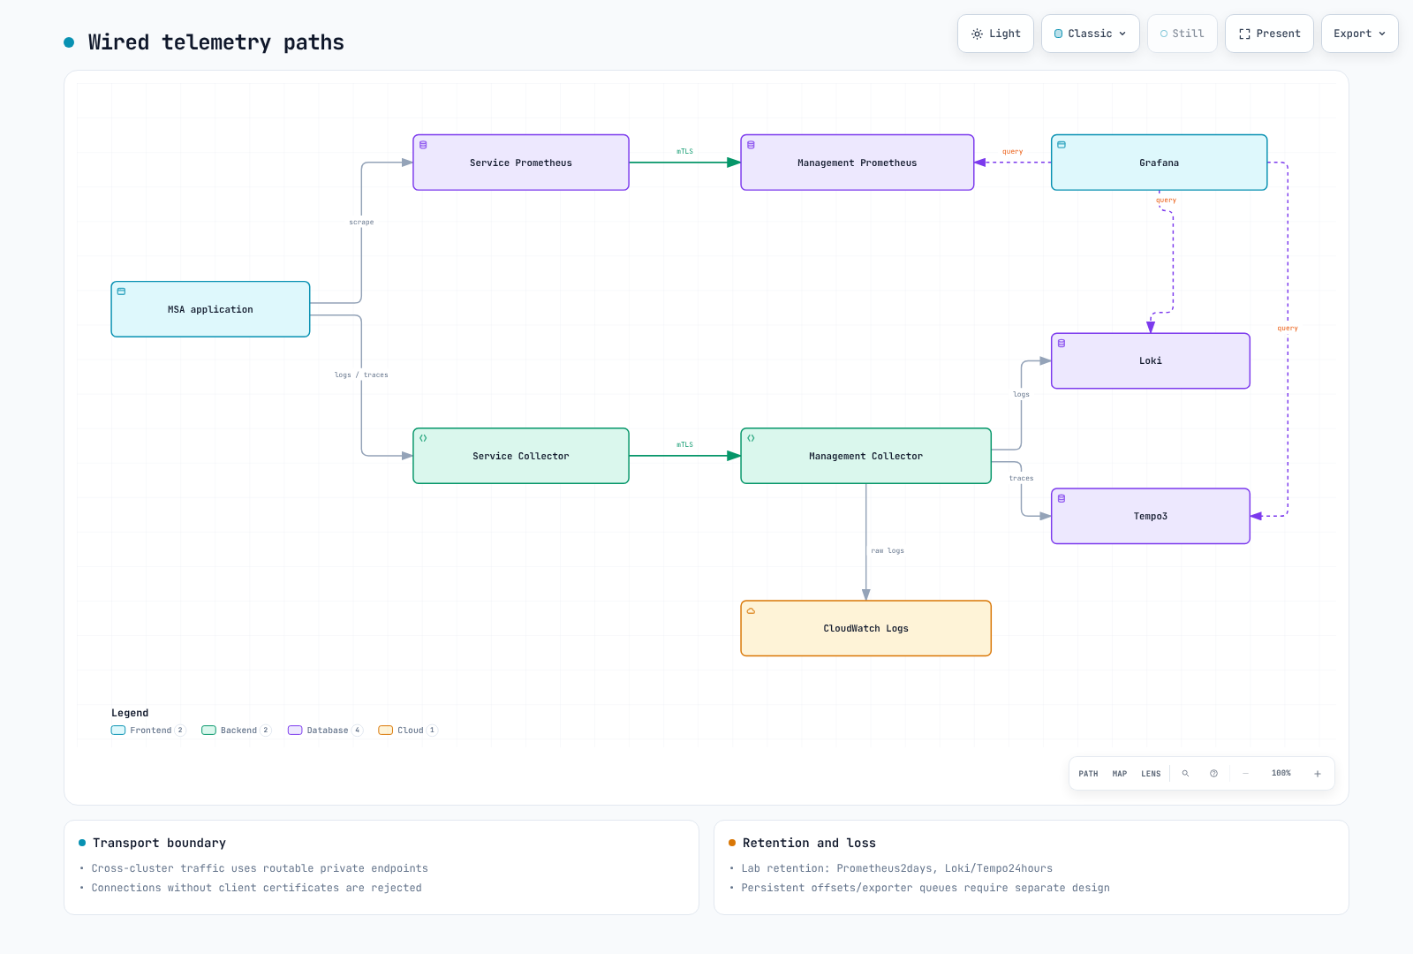The width and height of the screenshot is (1413, 954).
Task: Click mTLS label between Collector nodes
Action: click(x=685, y=445)
